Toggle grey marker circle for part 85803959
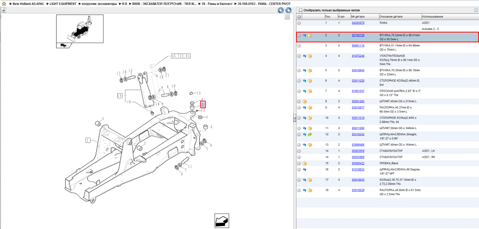Viewport: 479px width, 229px height. point(299,151)
